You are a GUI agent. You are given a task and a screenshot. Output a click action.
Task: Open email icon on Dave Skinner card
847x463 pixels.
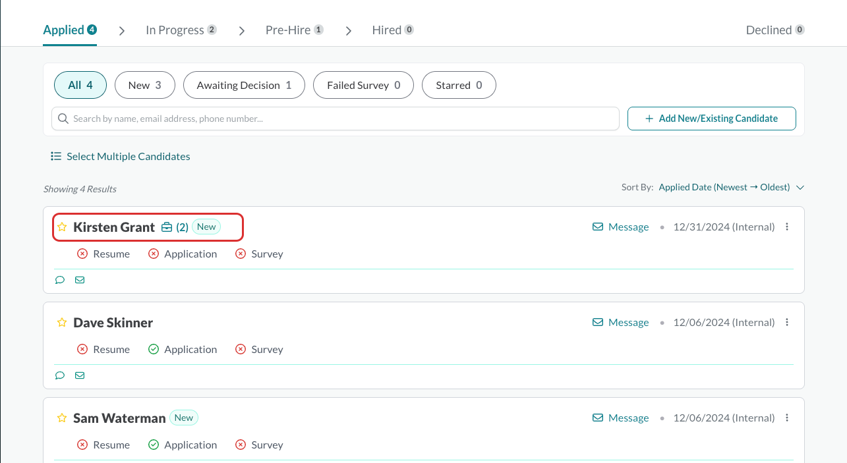80,375
